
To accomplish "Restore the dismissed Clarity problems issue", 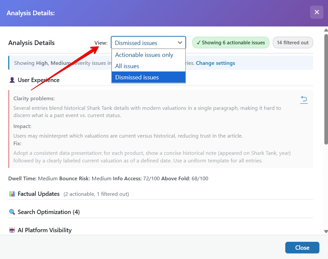I will tap(304, 100).
